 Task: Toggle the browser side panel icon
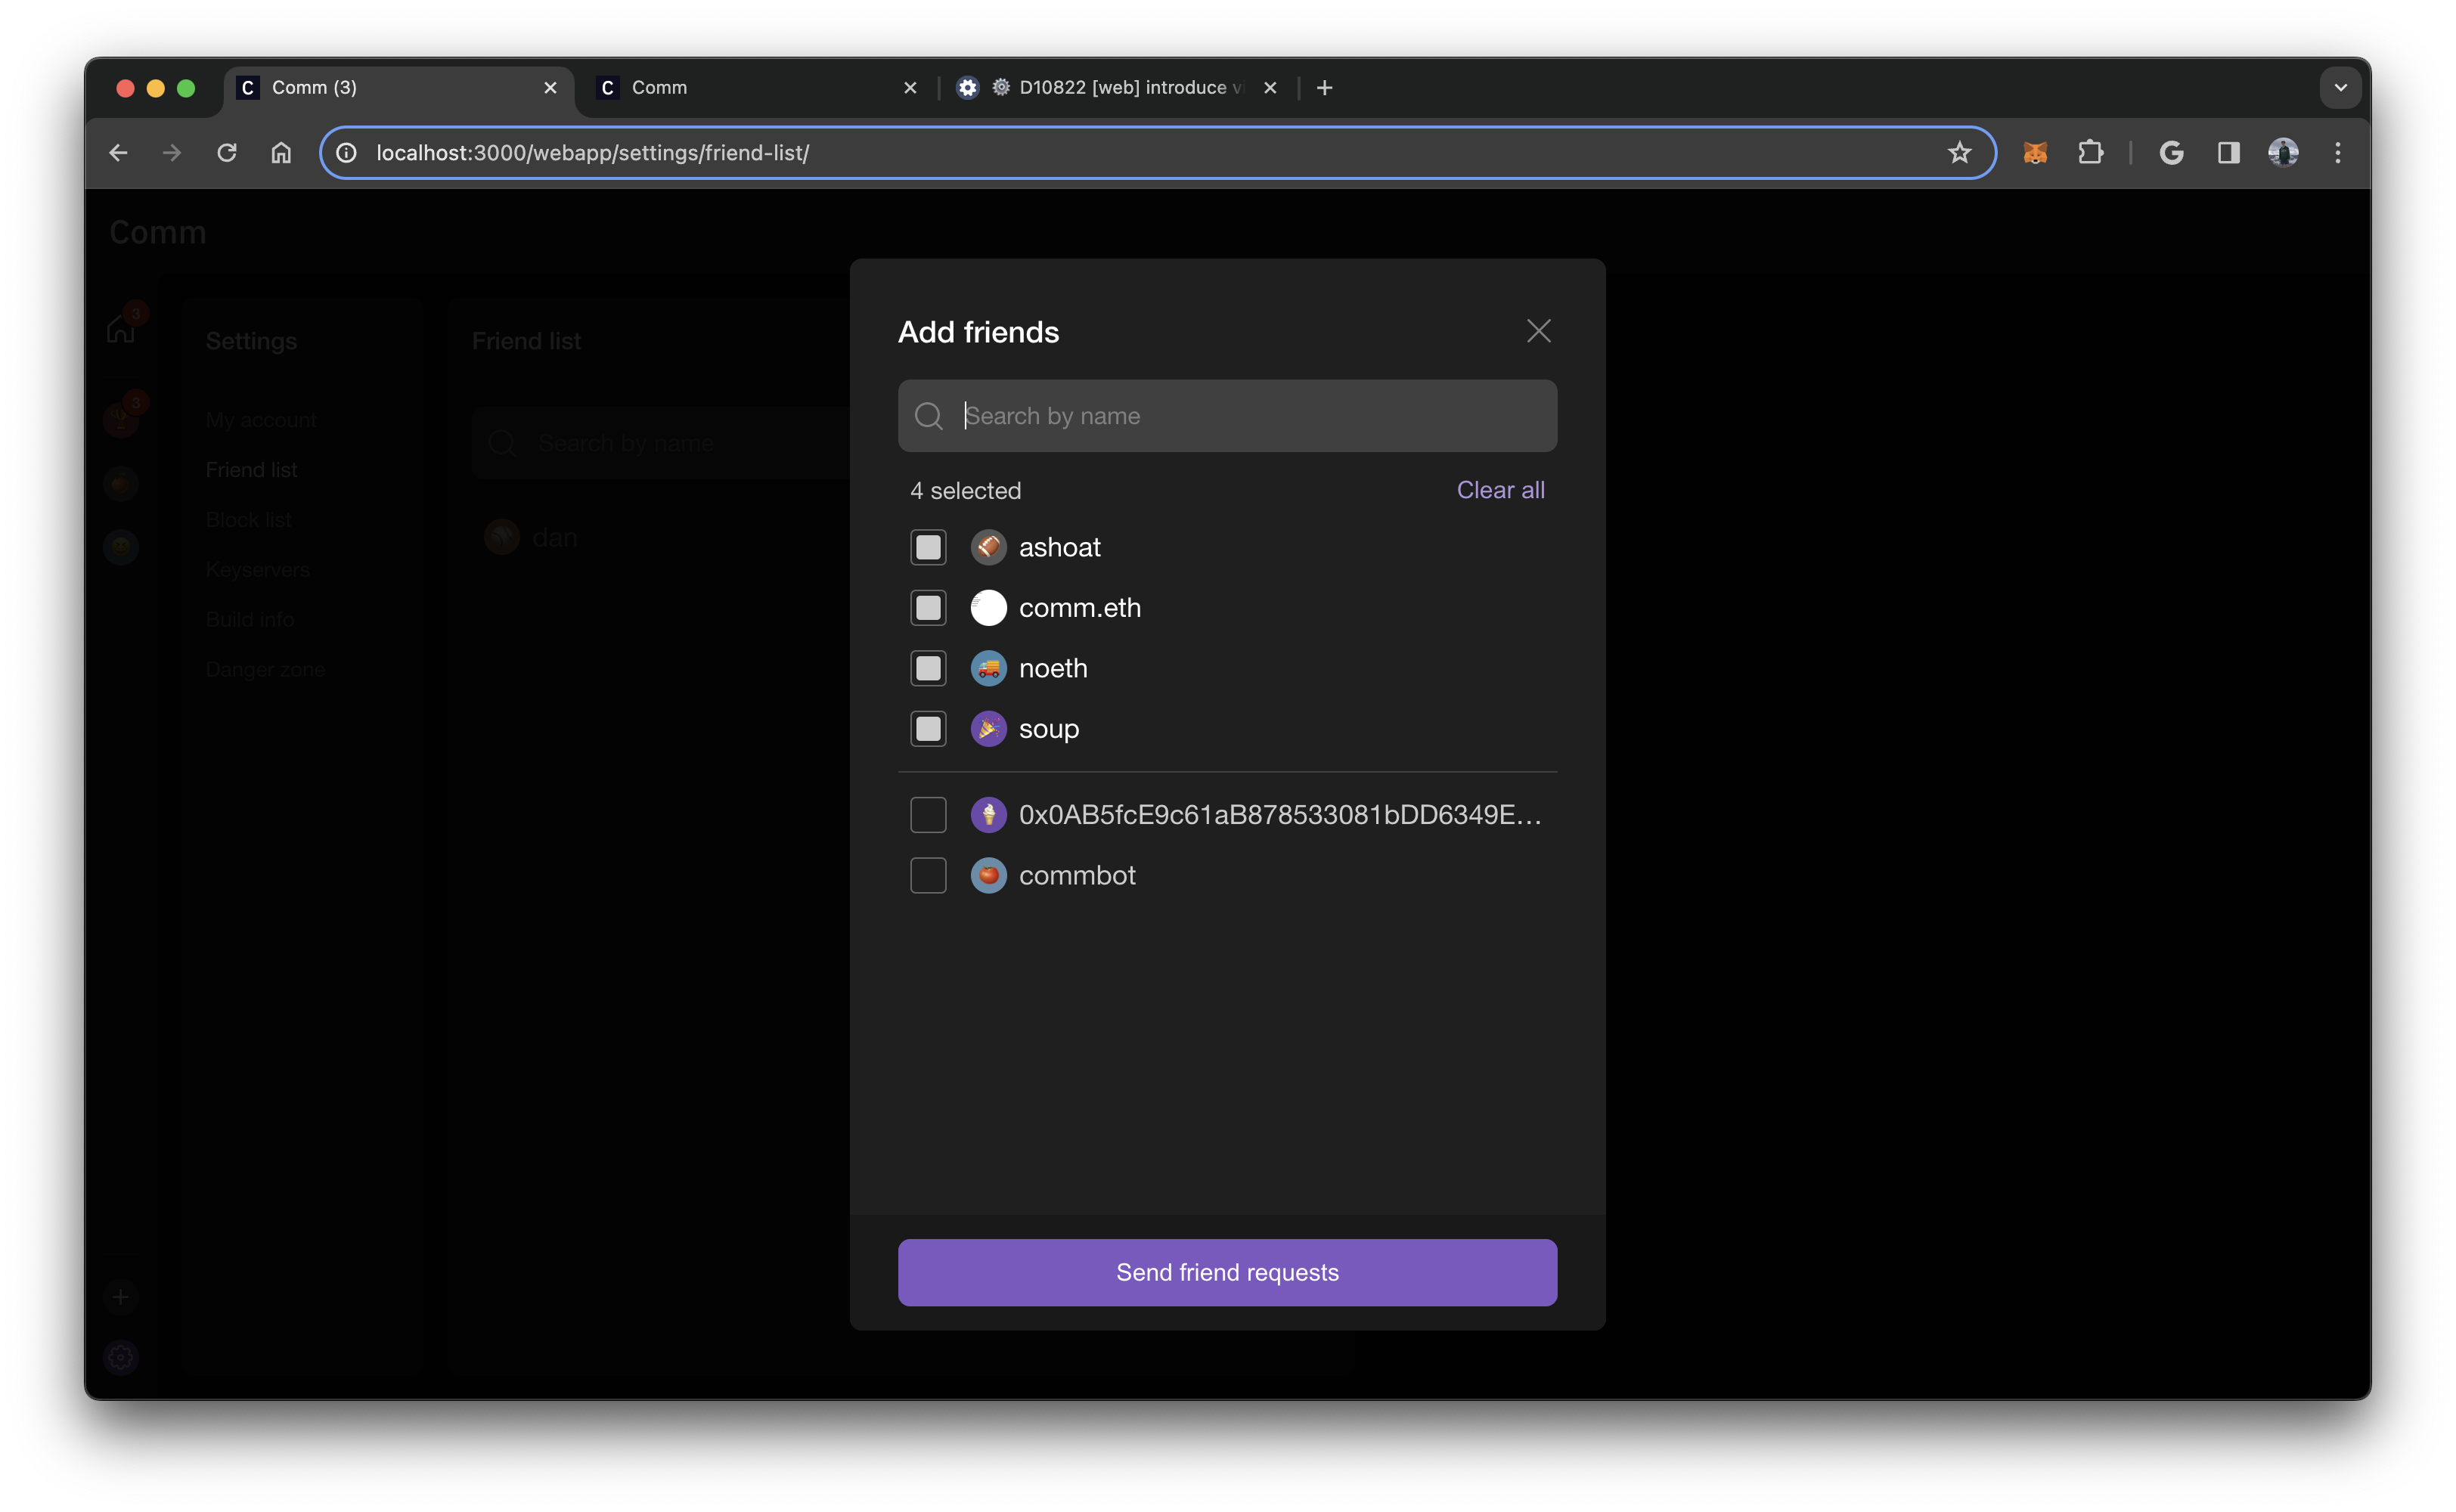tap(2228, 153)
